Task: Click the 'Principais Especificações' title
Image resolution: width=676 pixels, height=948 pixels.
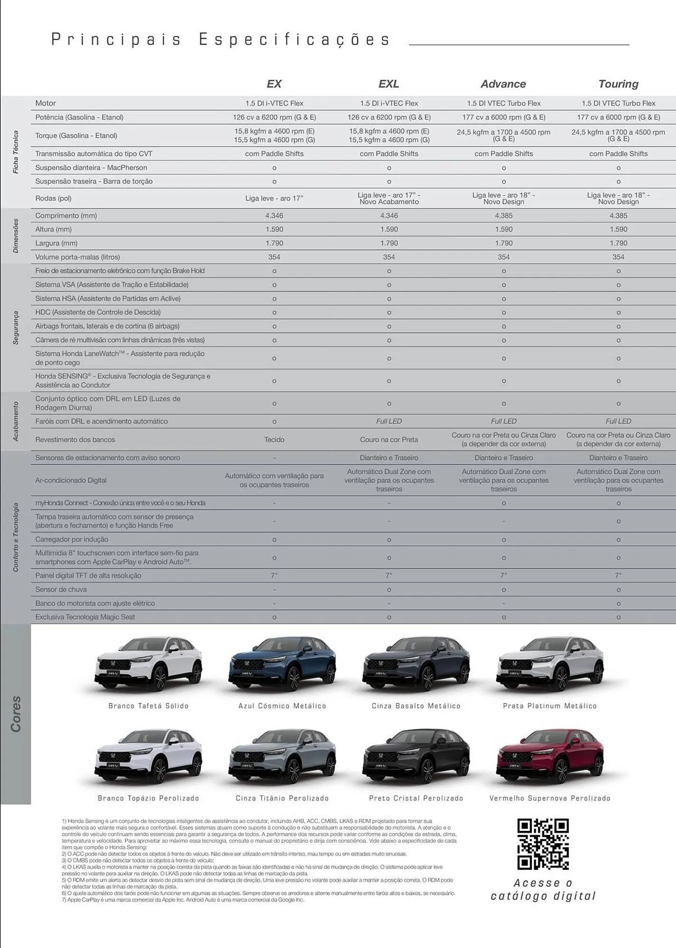Action: (x=221, y=40)
